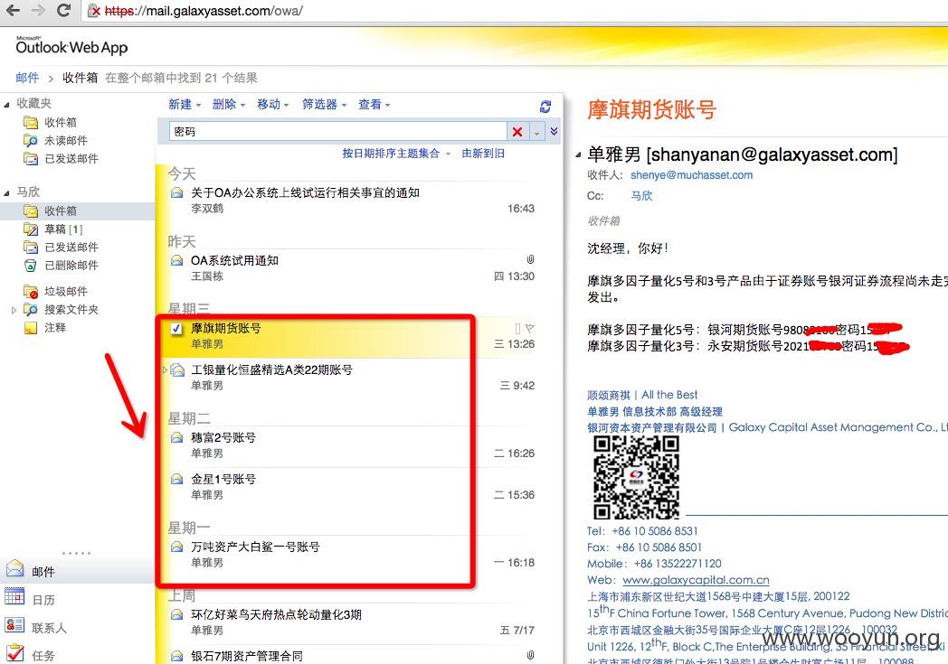Screen dimensions: 948x664
Task: Open the 环亿好菜鸟天府热点轮动量化3期 email
Action: [x=350, y=622]
